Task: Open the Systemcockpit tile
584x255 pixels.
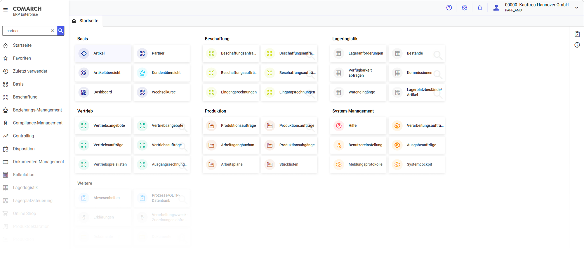Action: pyautogui.click(x=416, y=164)
